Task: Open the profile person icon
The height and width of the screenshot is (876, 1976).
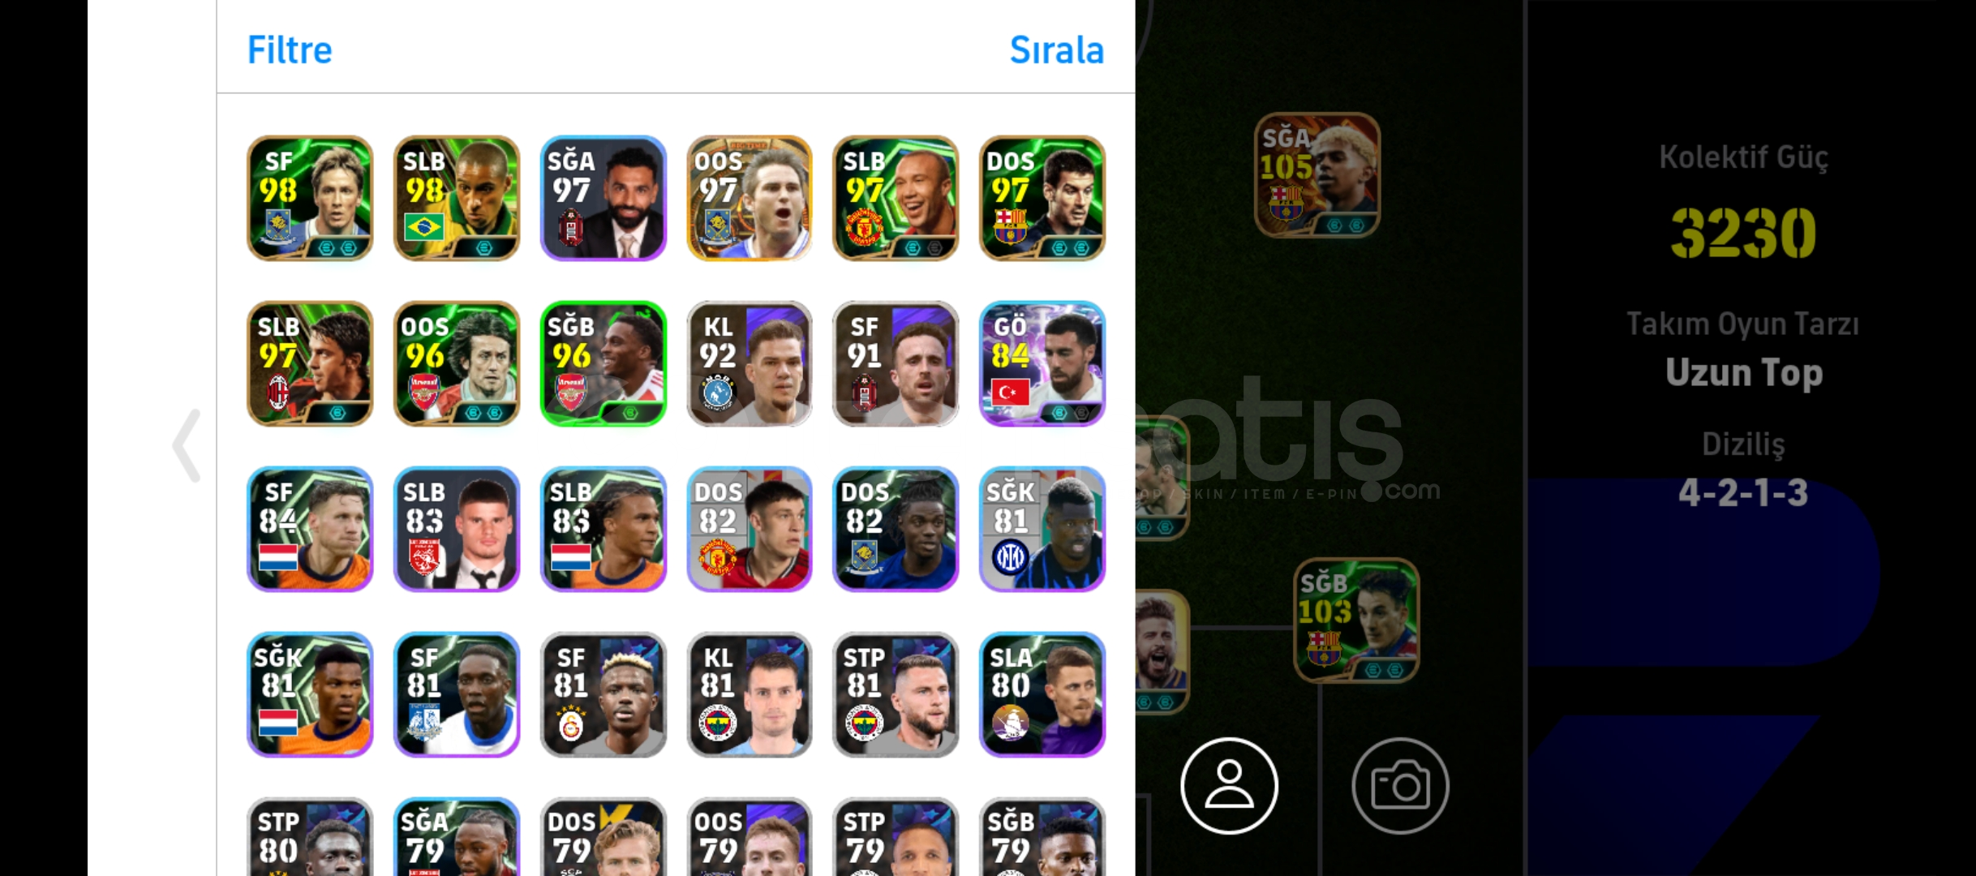Action: click(1229, 785)
